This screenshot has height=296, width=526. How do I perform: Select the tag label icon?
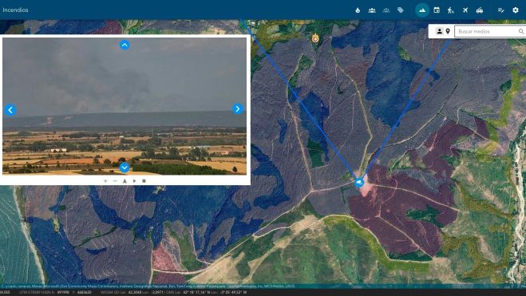pos(400,10)
